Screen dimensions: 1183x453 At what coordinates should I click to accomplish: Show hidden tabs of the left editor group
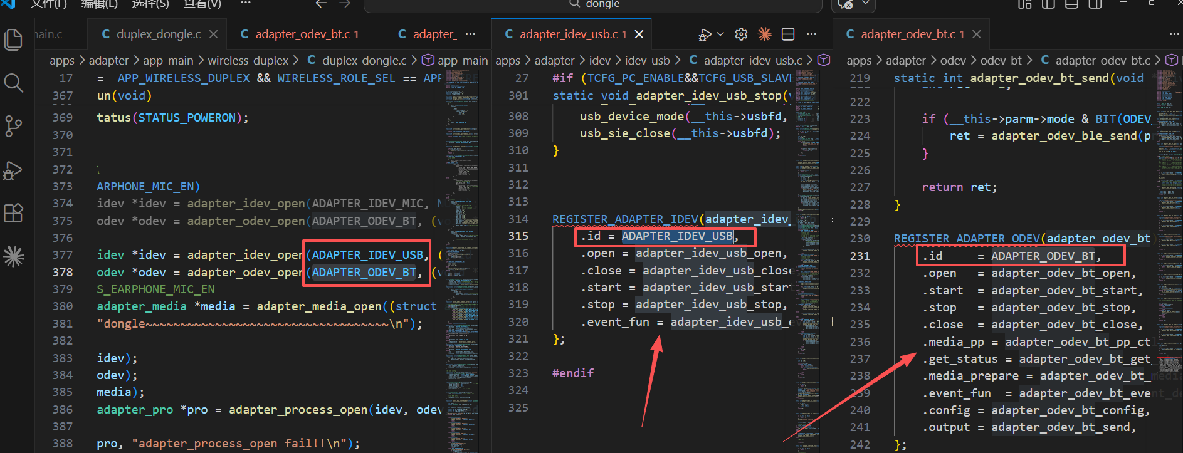471,34
